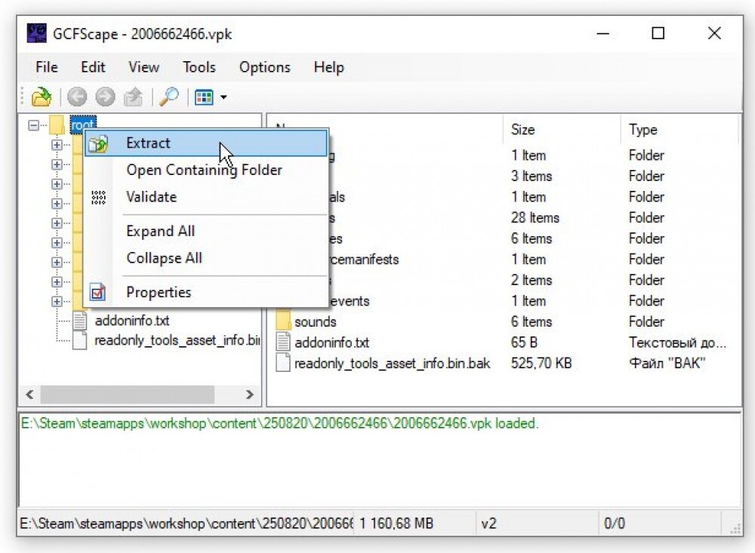Click addoninfo.txt file icon in tree pane
Viewport: 755px width, 553px height.
(x=80, y=321)
